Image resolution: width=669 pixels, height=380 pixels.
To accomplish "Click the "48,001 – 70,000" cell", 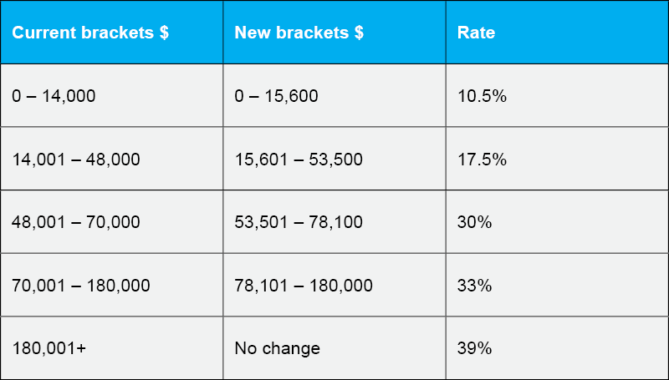I will pos(76,222).
